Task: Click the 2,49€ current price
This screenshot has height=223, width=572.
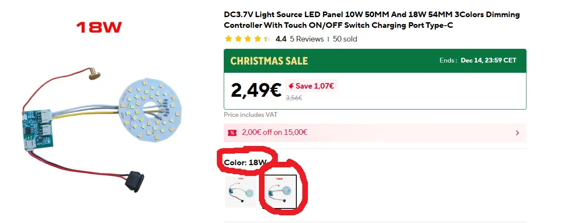Action: [256, 90]
